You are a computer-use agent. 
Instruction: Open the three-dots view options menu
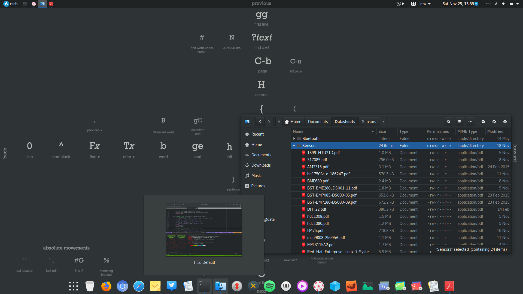coord(470,122)
